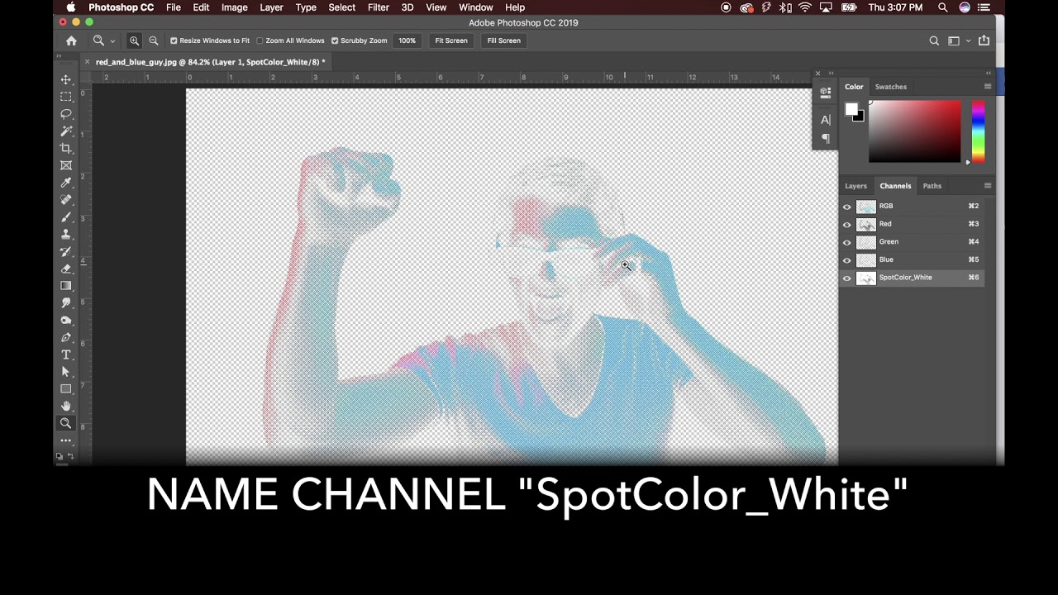
Task: Click the Fill Screen button
Action: 503,40
